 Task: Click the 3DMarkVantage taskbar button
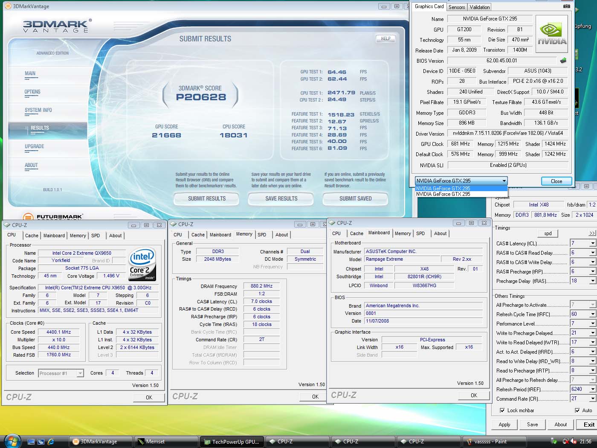pyautogui.click(x=100, y=442)
